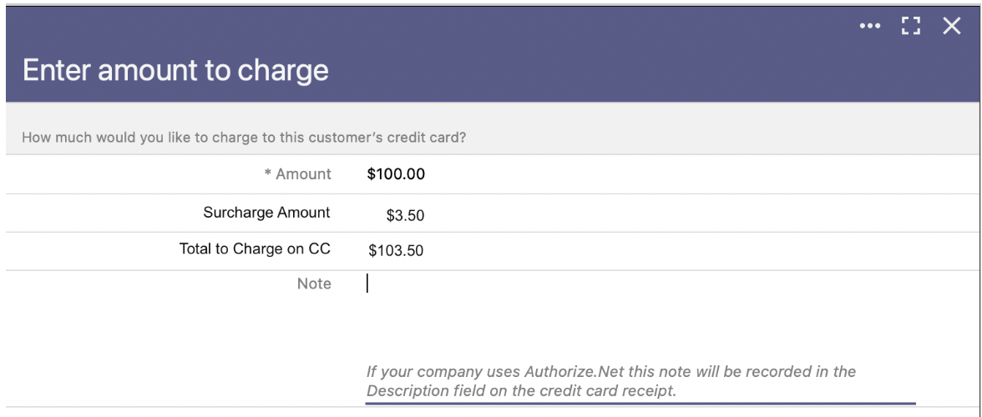This screenshot has height=417, width=982.
Task: Click the Note label
Action: 314,284
